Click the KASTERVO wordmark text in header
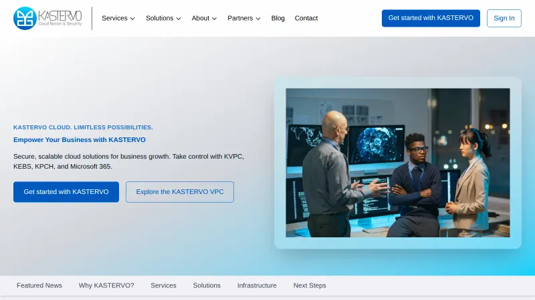The height and width of the screenshot is (300, 535). [x=60, y=15]
